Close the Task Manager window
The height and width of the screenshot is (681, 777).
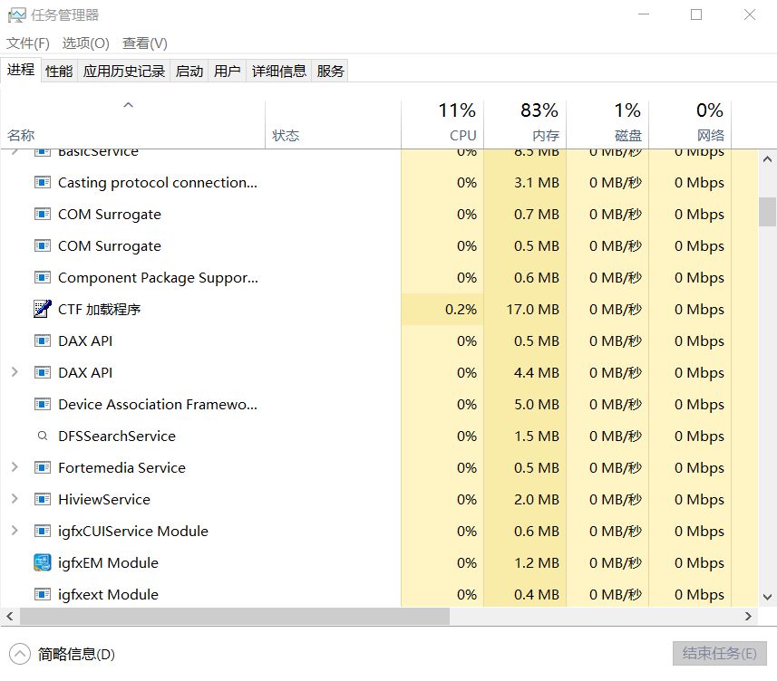pyautogui.click(x=750, y=14)
